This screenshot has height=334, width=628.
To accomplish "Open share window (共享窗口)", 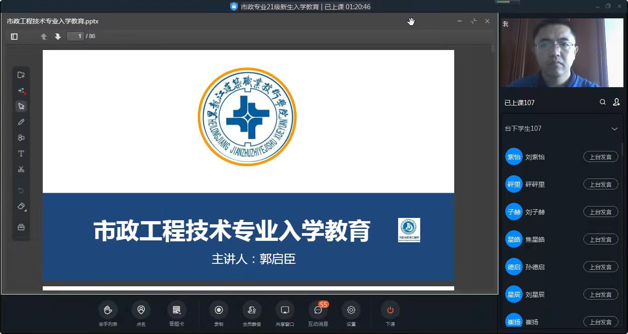I will click(285, 314).
